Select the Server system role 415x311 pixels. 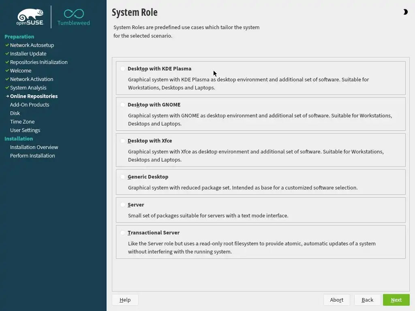(x=123, y=205)
